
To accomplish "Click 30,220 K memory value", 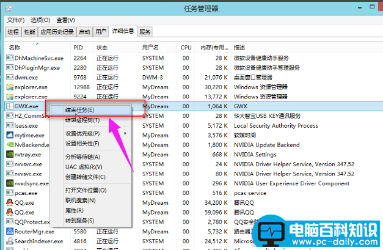I will [x=216, y=87].
